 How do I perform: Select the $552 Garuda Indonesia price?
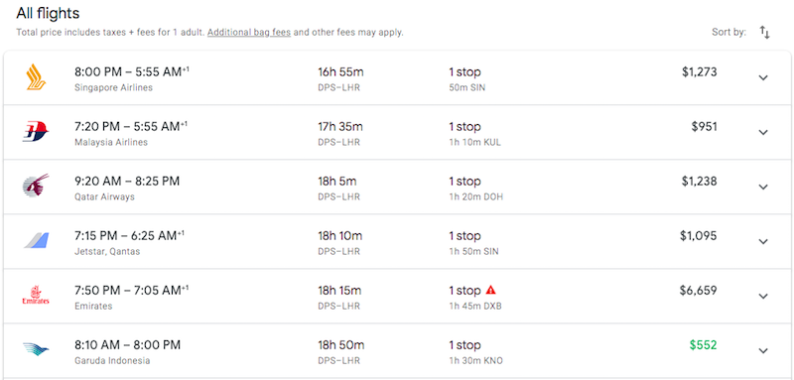tap(703, 345)
